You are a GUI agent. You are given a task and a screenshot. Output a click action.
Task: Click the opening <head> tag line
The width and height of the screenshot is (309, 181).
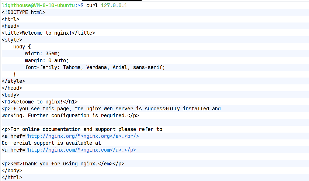(x=10, y=26)
